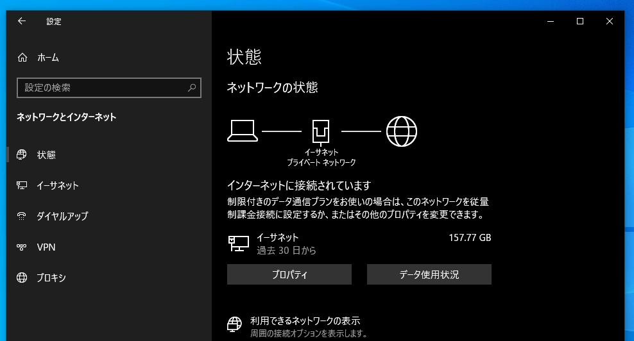Open データ使用状況 data usage
This screenshot has width=634, height=341.
(x=429, y=274)
